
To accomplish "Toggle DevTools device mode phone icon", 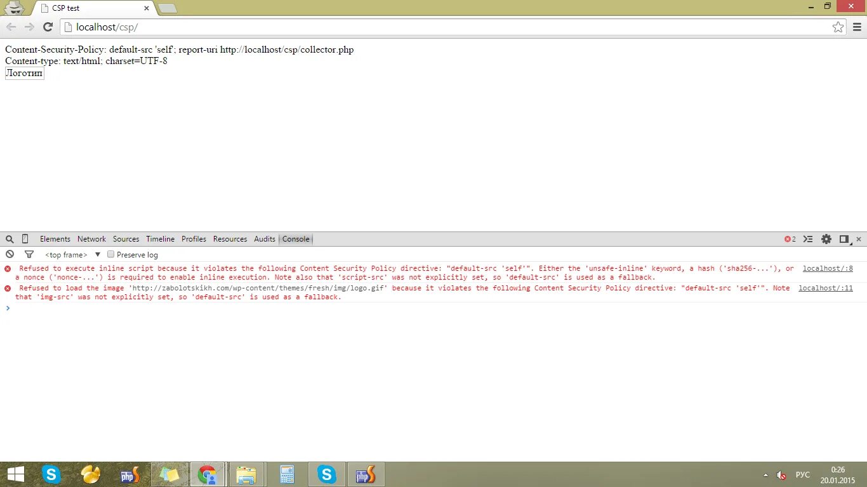I will (25, 239).
